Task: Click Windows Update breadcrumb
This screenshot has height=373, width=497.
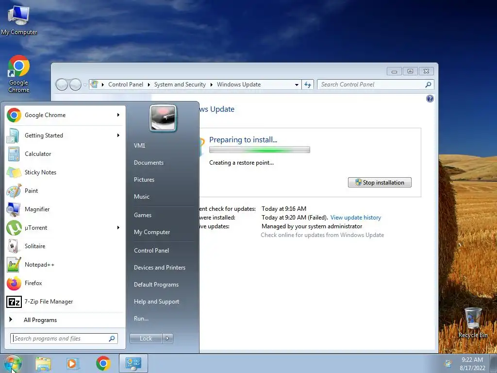Action: pos(239,85)
